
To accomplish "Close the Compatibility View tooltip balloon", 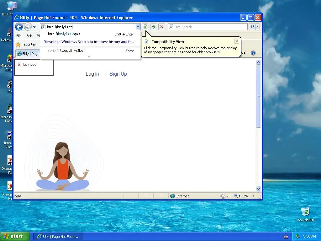I will tap(237, 41).
